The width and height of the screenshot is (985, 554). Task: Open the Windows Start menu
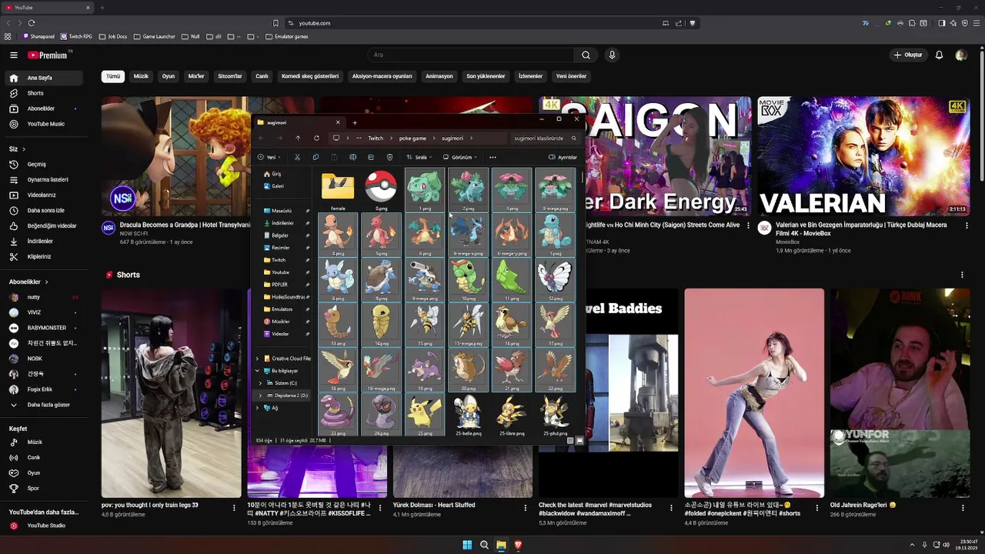467,545
